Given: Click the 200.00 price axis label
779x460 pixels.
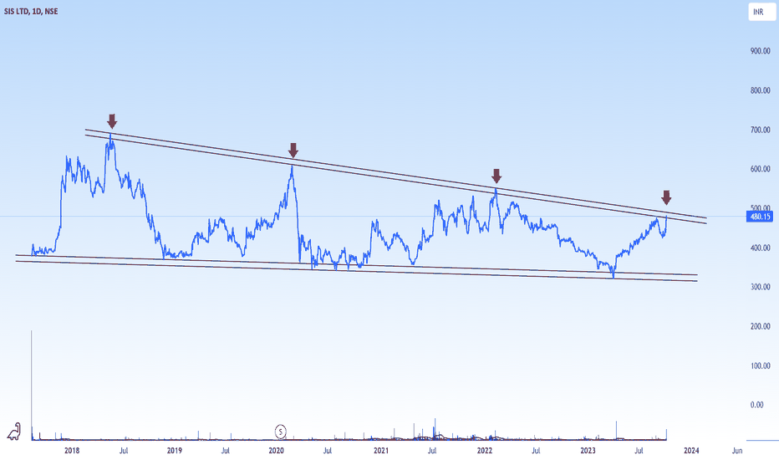Looking at the screenshot, I should (760, 326).
